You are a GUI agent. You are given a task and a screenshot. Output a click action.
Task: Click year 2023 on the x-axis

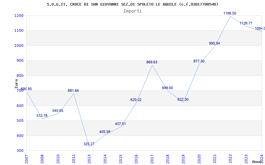(246, 158)
